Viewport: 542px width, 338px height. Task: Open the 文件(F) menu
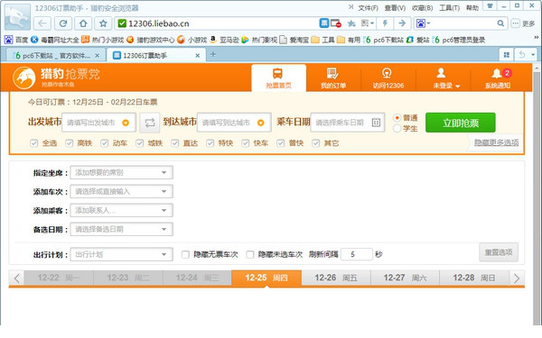click(x=368, y=7)
